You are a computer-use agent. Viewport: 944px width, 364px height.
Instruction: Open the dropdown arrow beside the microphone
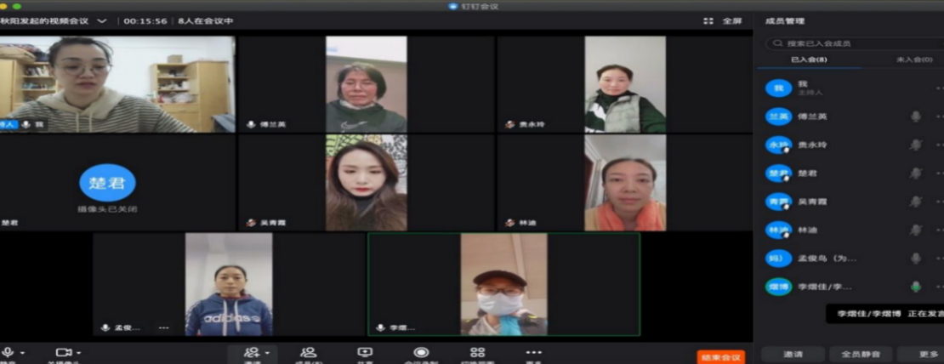pos(23,352)
